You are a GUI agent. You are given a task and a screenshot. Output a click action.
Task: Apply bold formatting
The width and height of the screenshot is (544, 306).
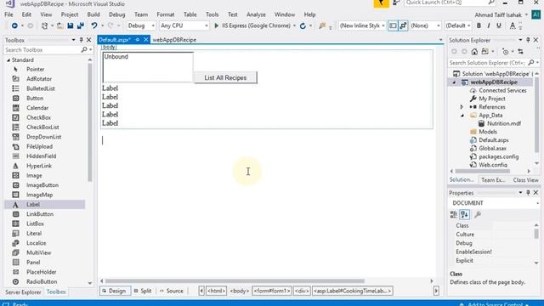click(x=479, y=25)
